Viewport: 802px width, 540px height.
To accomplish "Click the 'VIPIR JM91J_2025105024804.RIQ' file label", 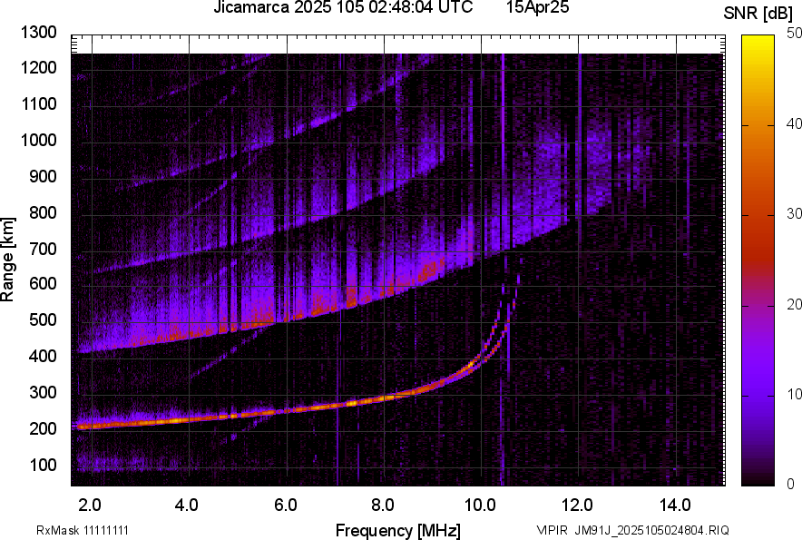I will tap(632, 530).
